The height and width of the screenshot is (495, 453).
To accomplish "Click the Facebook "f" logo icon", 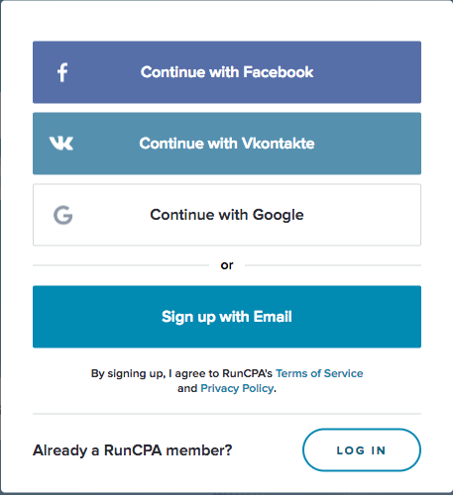I will (62, 72).
